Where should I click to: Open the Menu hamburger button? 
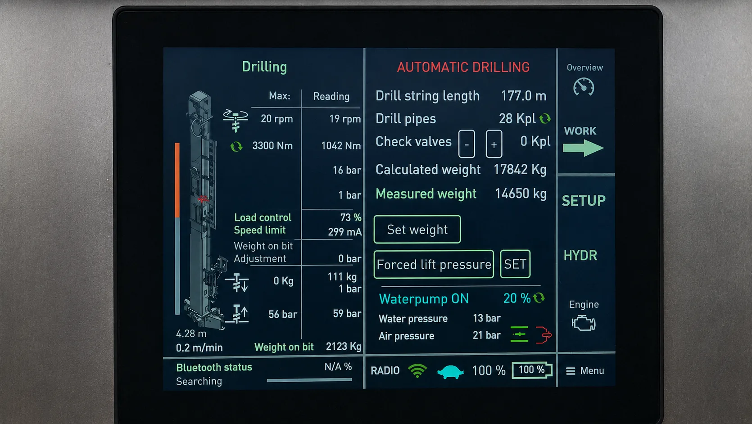coord(585,371)
